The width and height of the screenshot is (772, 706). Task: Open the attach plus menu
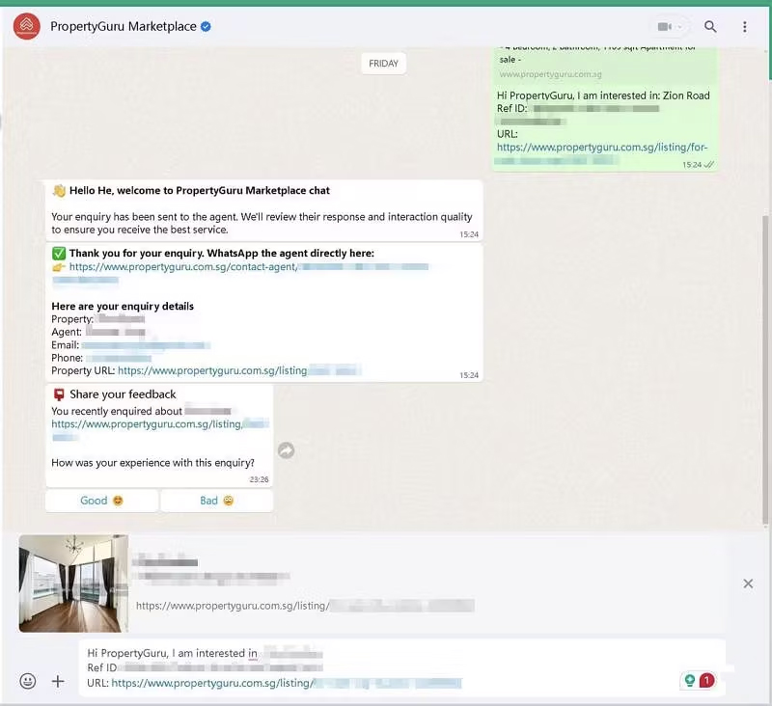pos(58,681)
